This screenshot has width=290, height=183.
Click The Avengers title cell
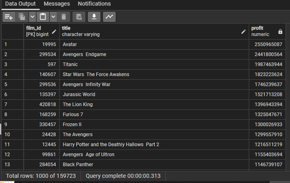click(154, 134)
